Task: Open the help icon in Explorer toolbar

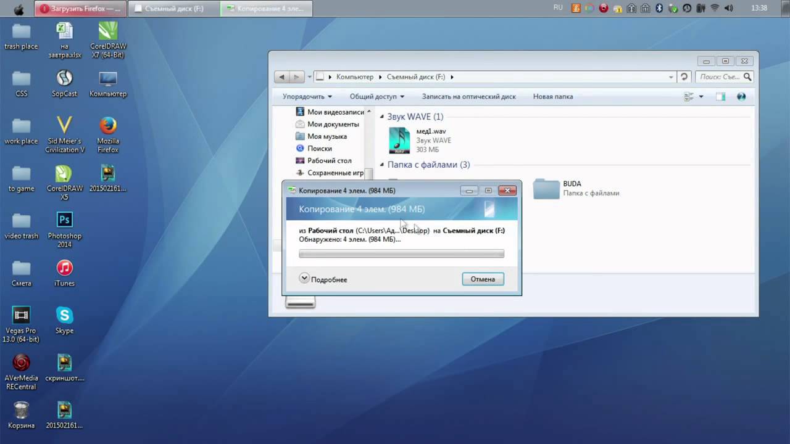Action: tap(741, 97)
